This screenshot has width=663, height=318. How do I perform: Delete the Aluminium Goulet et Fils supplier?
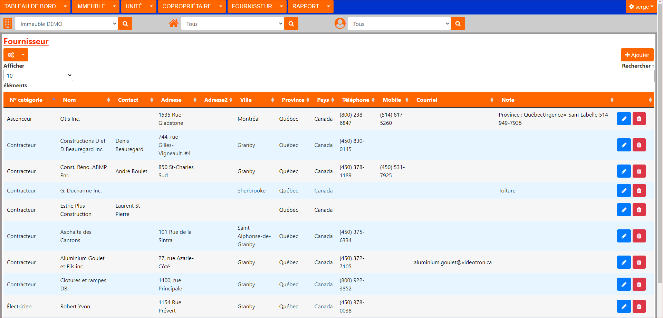[639, 262]
